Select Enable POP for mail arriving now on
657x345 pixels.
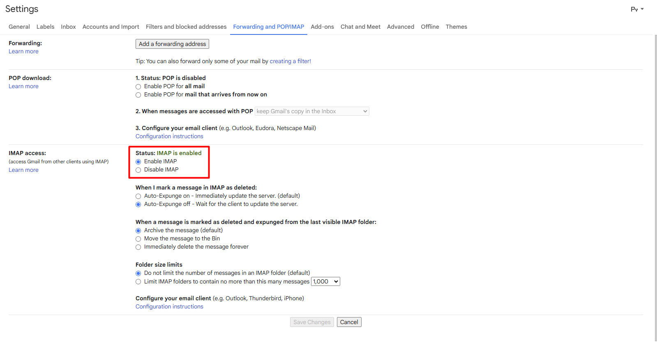138,95
